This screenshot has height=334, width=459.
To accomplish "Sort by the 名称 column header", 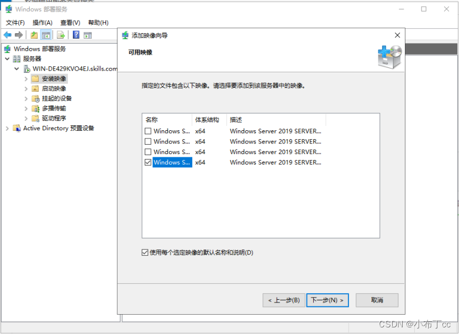I will 167,120.
